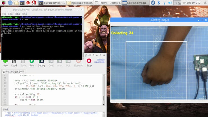Open the terminal Tabs menu

17,14
